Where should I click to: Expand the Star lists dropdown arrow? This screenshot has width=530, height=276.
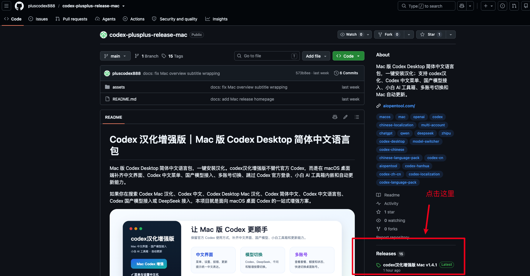tap(451, 34)
